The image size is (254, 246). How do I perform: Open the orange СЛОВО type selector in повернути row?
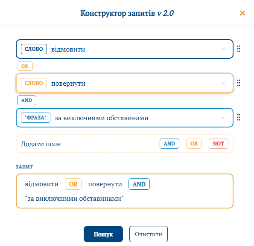point(34,83)
